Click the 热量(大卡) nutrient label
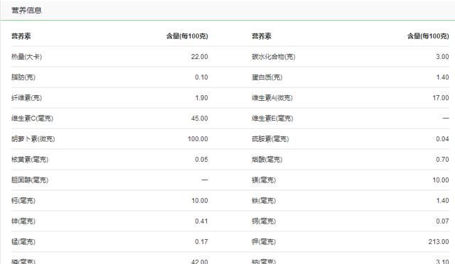This screenshot has height=264, width=455. coord(26,57)
